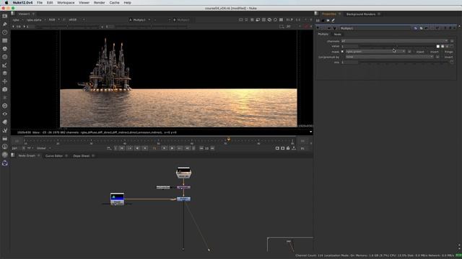Open the Filter nodes menu in toolbar
462x259 pixels.
[x=5, y=57]
